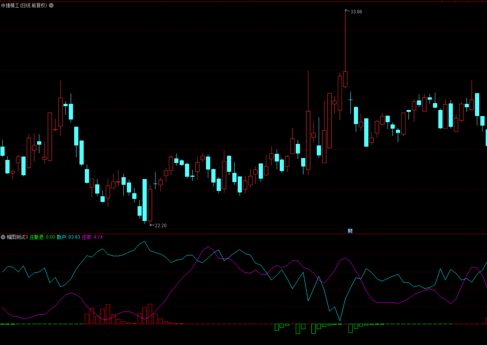The image size is (487, 345).
Task: Expand the 幅图测试3 indicator dropdown arrow
Action: [3, 237]
